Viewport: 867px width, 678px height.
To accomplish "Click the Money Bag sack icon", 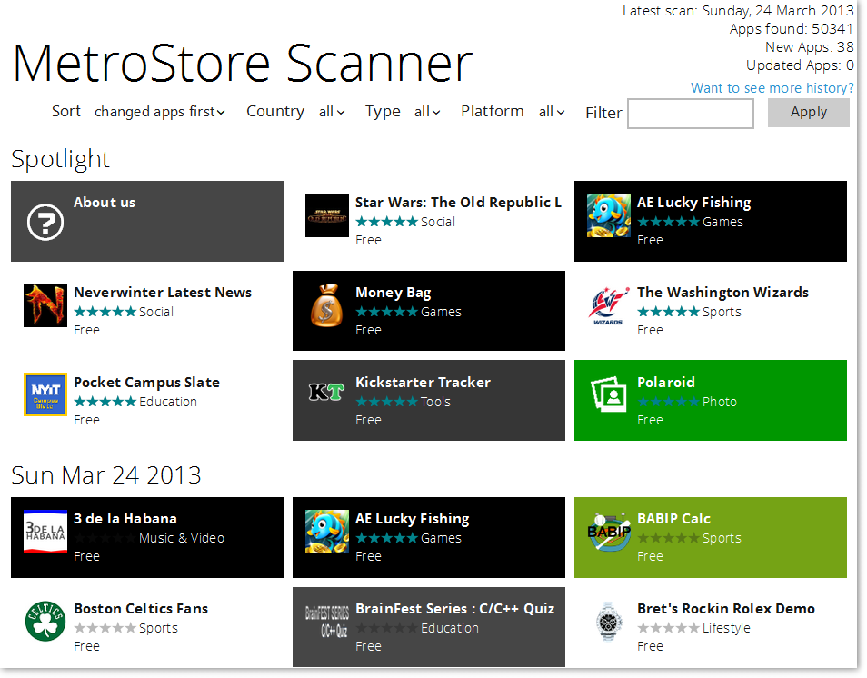I will point(327,305).
